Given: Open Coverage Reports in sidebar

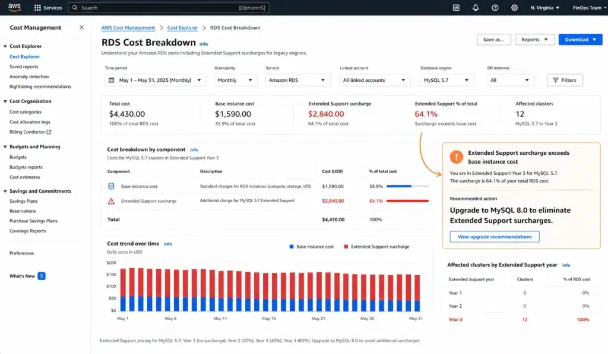Looking at the screenshot, I should click(27, 231).
